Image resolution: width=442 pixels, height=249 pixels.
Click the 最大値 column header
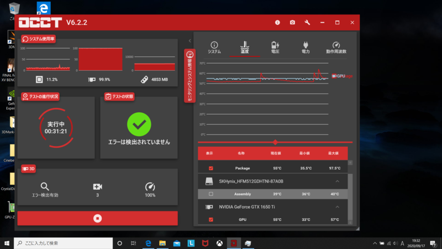click(x=333, y=153)
